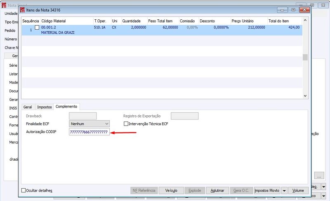Click the CX unit cell
The height and width of the screenshot is (201, 330).
coord(114,27)
